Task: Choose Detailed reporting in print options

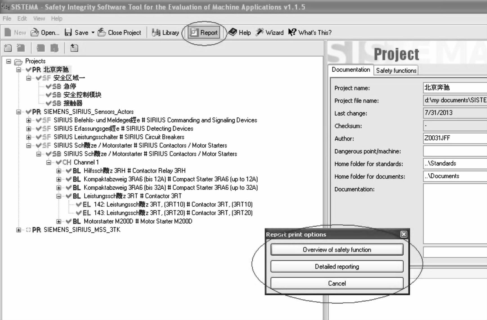Action: tap(337, 266)
